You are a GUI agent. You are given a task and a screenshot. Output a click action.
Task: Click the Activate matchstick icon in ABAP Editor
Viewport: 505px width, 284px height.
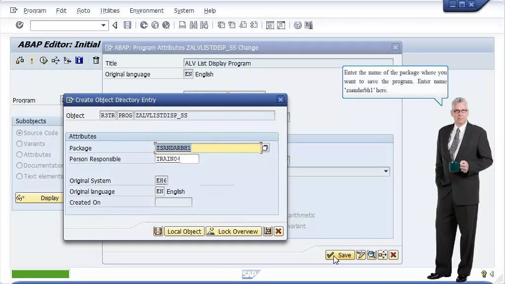point(32,60)
